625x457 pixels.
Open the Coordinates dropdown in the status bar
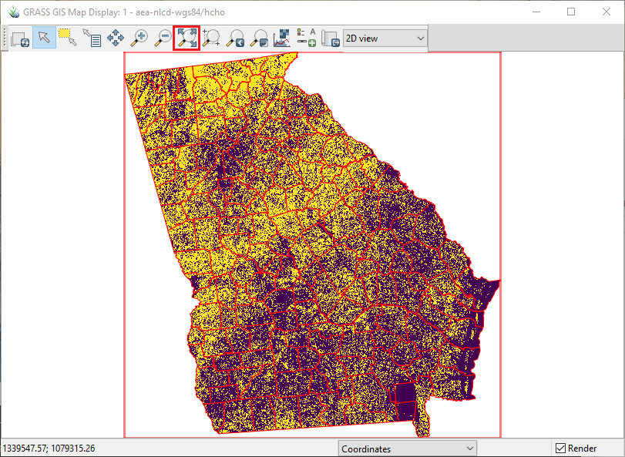(x=408, y=448)
